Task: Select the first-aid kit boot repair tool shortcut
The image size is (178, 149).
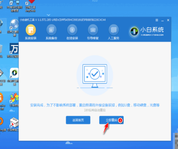Action: tap(14, 125)
